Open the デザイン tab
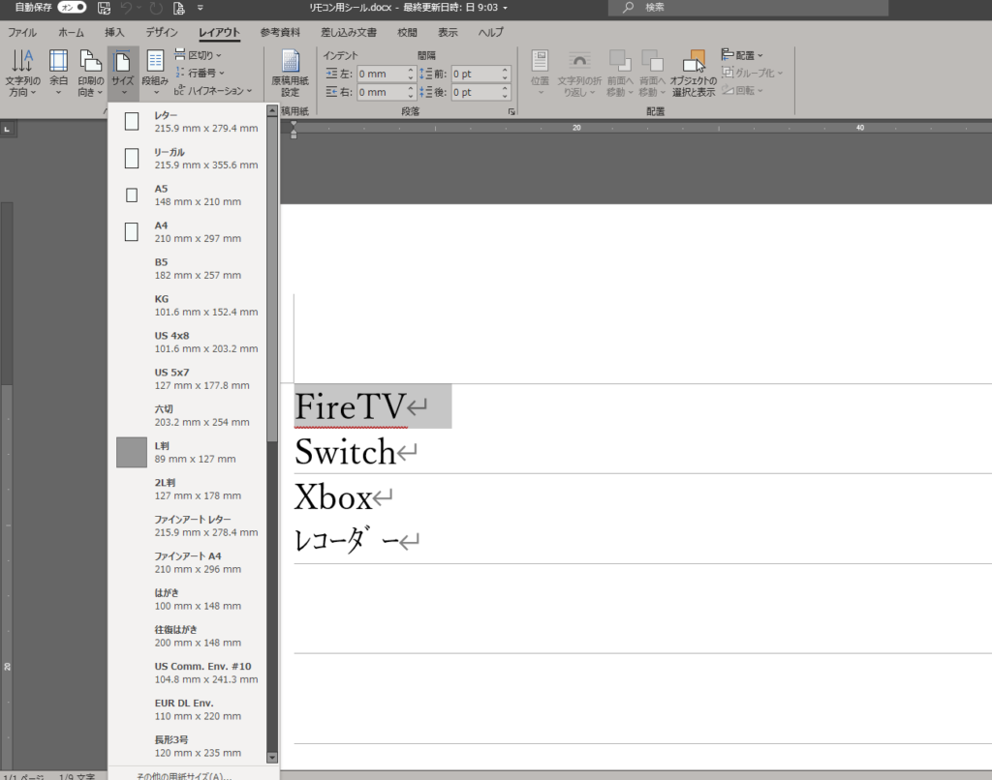Viewport: 992px width, 780px height. tap(162, 32)
